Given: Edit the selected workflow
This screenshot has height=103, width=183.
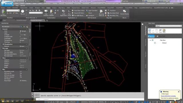Looking at the screenshot, I should 9,13.
